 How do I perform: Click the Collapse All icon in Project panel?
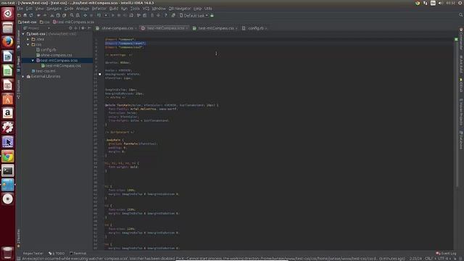tap(75, 28)
